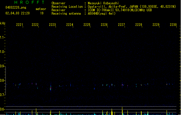This screenshot has height=115, width=181.
Task: Click the 0.7 kHz axis label
Action: pyautogui.click(x=2, y=95)
